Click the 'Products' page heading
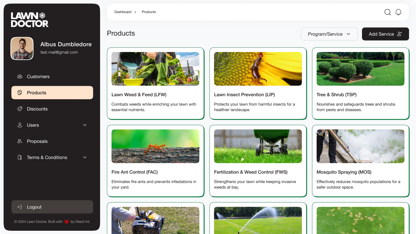The height and width of the screenshot is (234, 416). (121, 33)
